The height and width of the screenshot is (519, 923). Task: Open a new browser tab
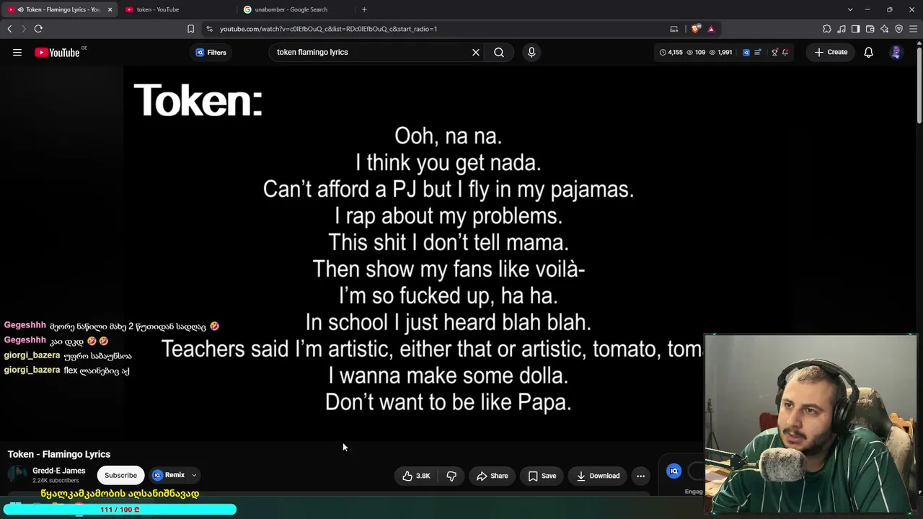pyautogui.click(x=364, y=9)
